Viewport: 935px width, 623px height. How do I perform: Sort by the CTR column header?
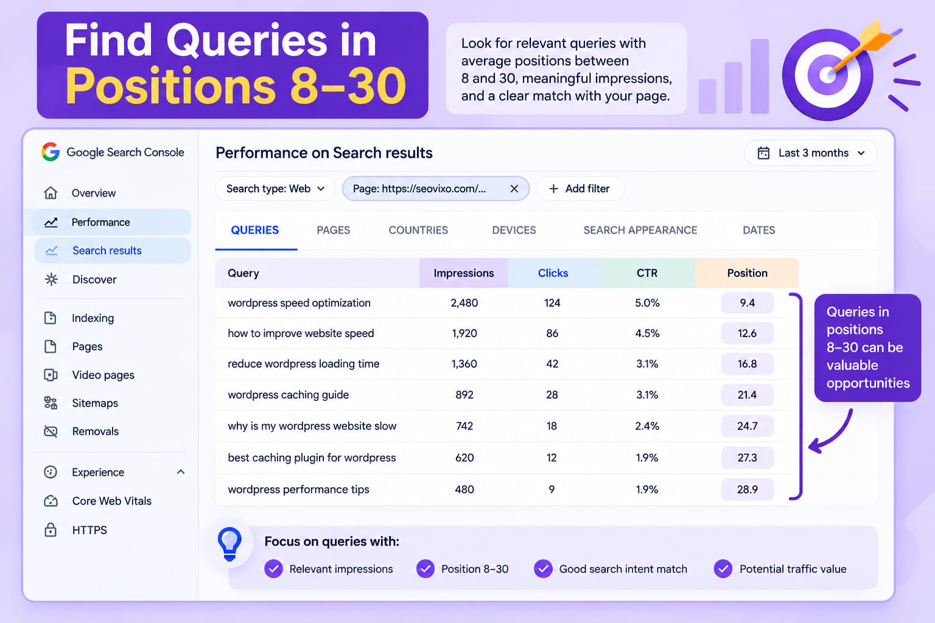point(647,273)
